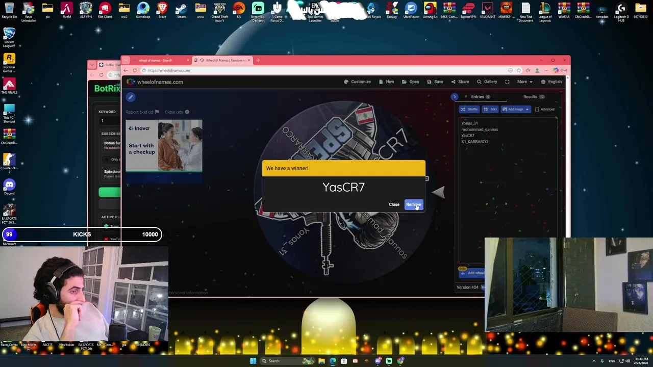The image size is (653, 367).
Task: Click Add wheel button
Action: pyautogui.click(x=472, y=273)
